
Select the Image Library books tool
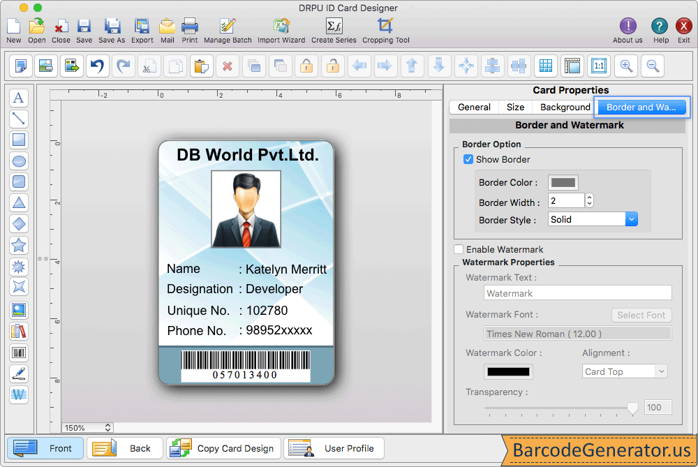(x=19, y=332)
